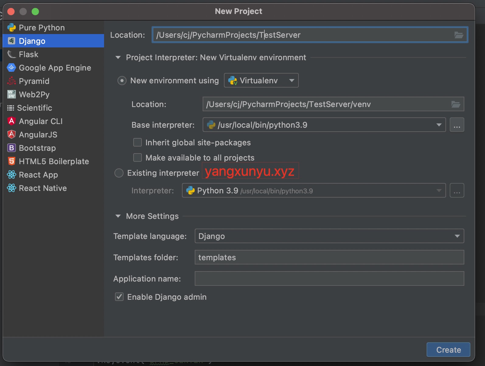Select Existing interpreter radio button
Screen dimensions: 485x366
point(119,173)
